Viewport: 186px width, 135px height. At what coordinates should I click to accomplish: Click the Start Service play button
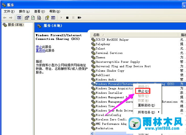(61, 18)
